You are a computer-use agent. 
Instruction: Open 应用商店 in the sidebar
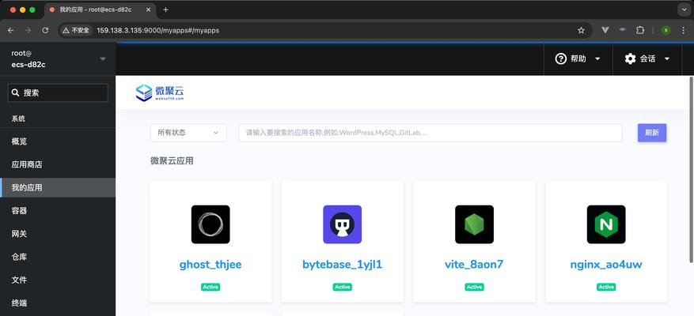[x=58, y=164]
